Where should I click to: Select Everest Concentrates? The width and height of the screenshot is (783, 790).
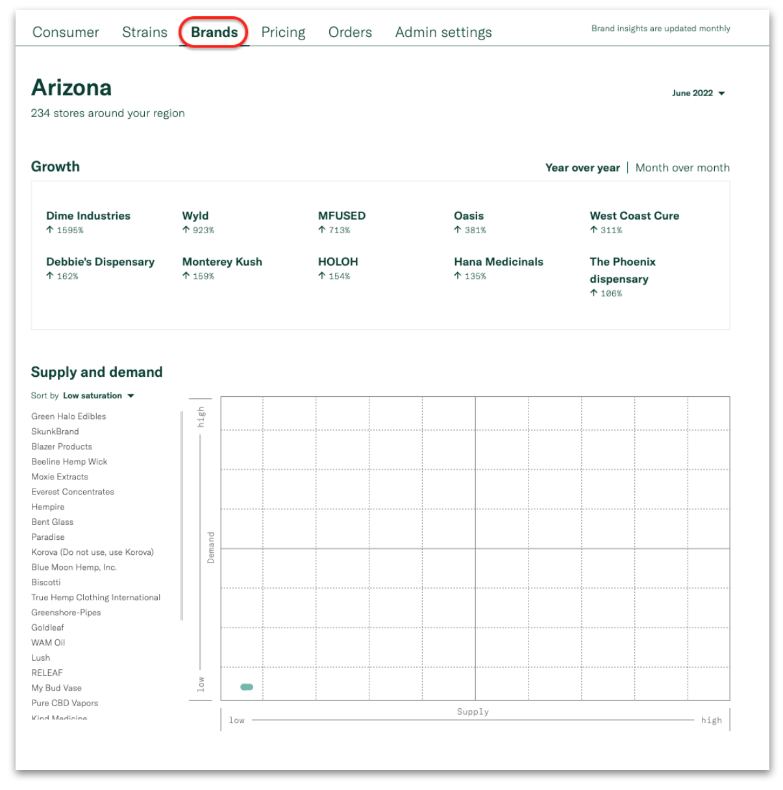73,492
